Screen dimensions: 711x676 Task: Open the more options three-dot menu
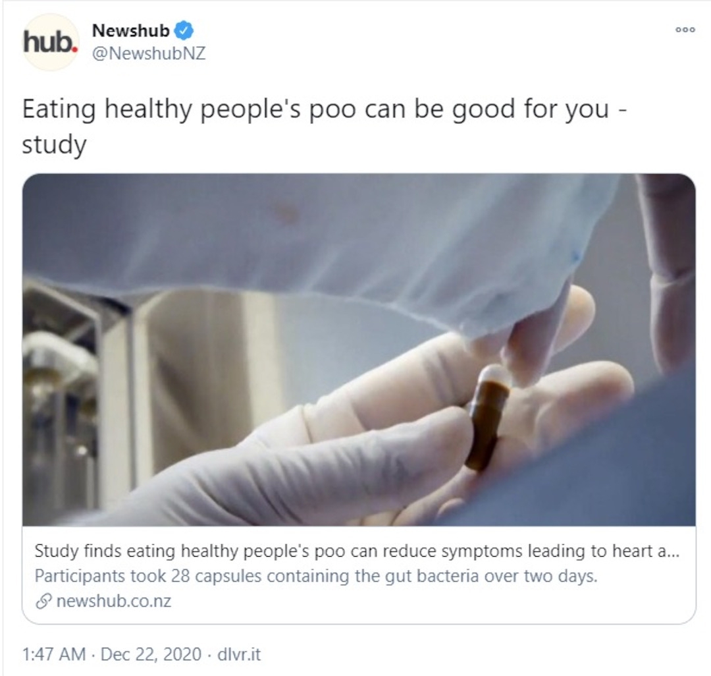(685, 30)
